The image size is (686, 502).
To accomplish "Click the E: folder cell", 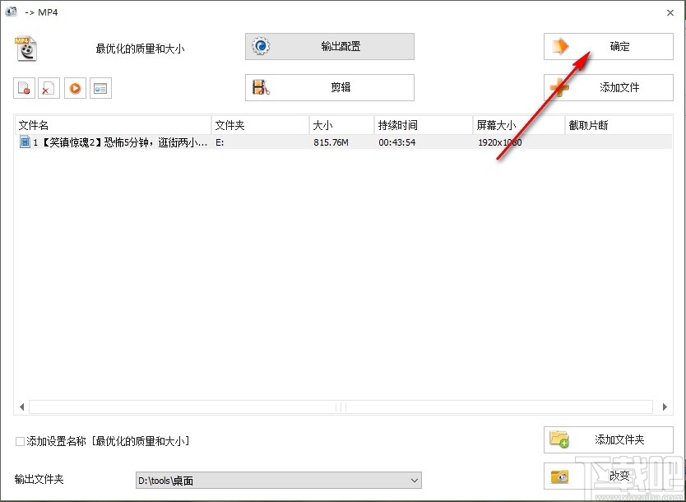I will tap(220, 142).
